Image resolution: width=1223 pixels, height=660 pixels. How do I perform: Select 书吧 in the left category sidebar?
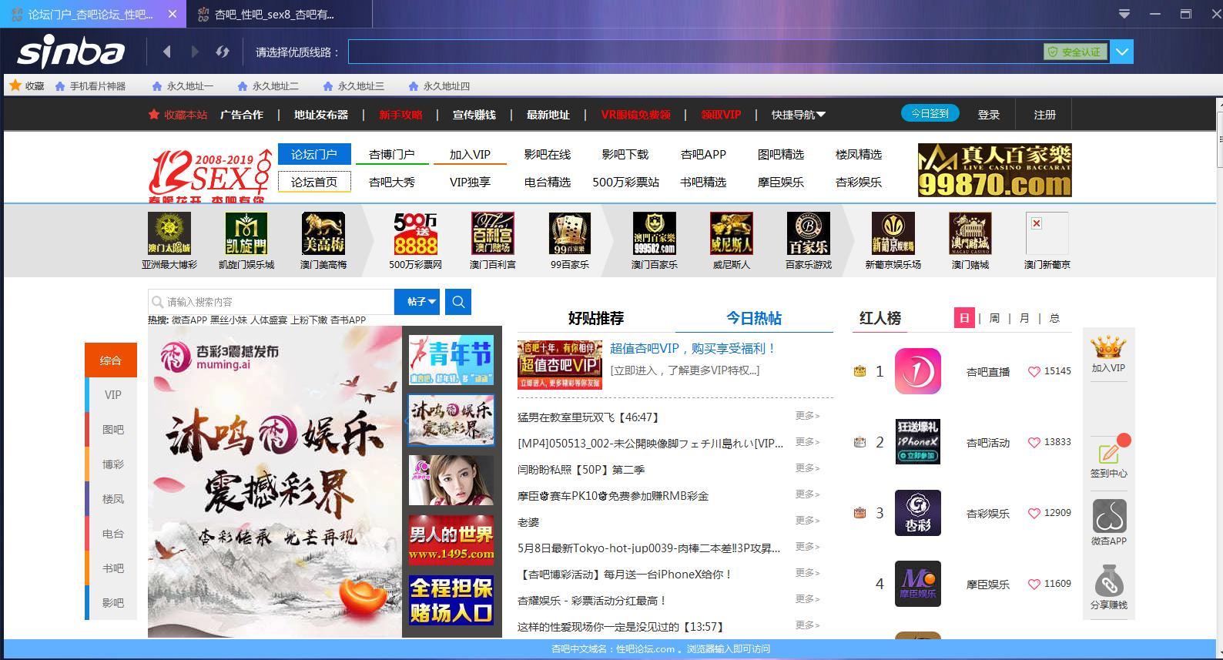[112, 568]
